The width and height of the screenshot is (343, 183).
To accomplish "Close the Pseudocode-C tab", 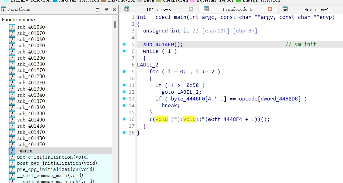I will click(x=270, y=9).
